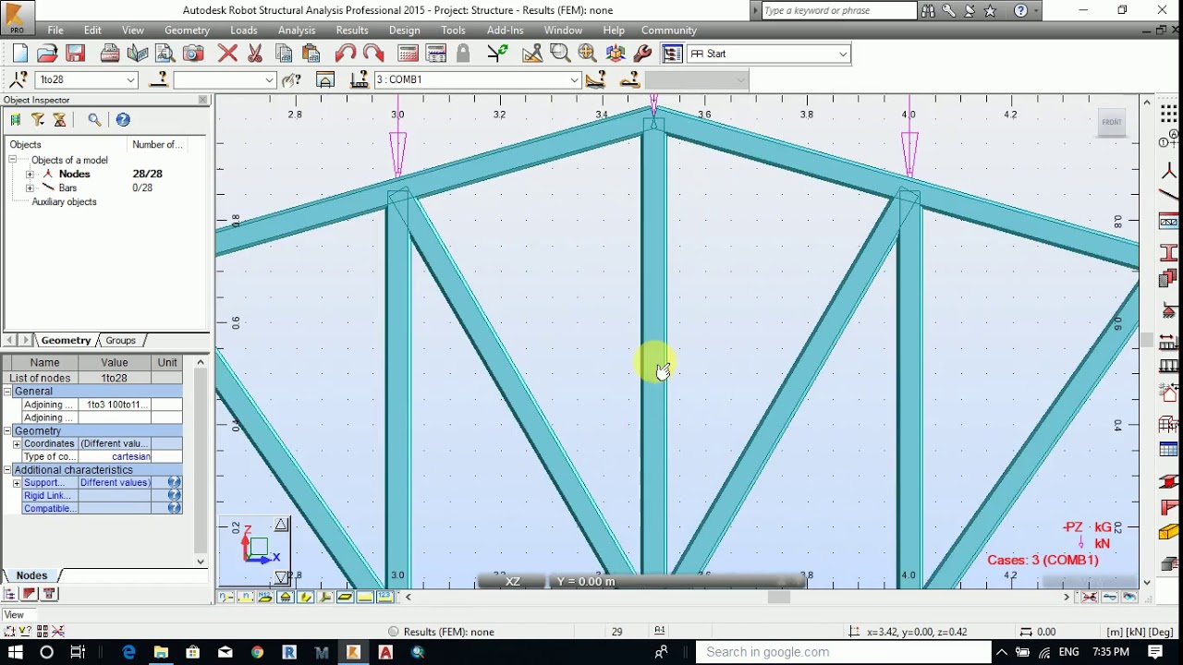Click the Rigid Link property row

(x=92, y=495)
